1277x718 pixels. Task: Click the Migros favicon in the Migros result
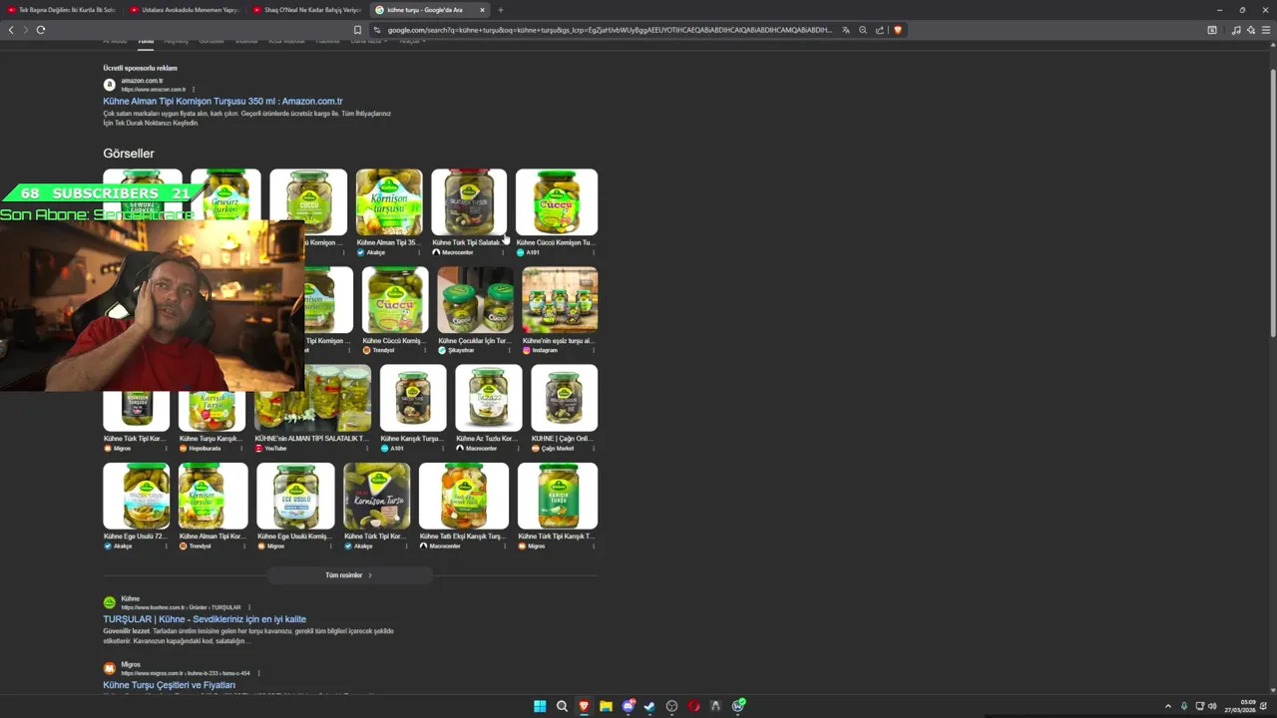110,668
